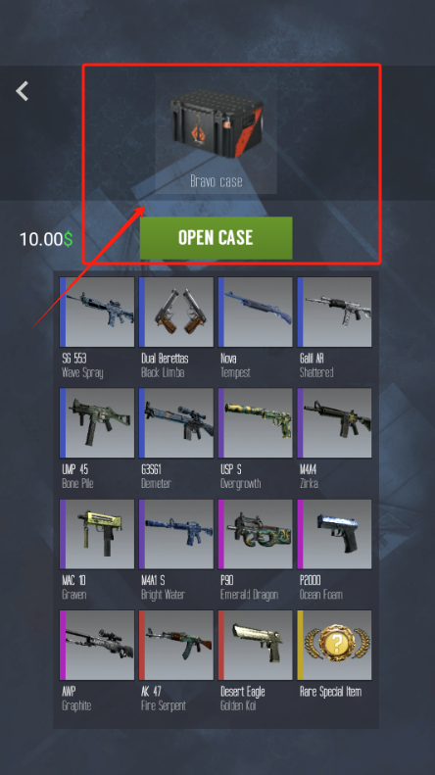Select the Bravo case crate image

(216, 123)
